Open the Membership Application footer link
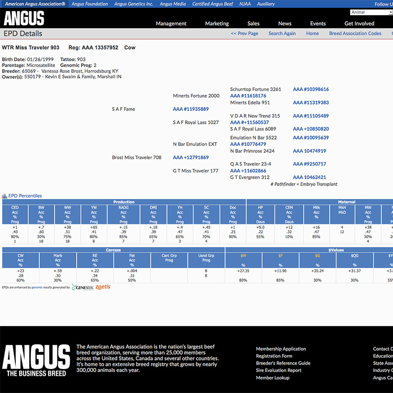The image size is (393, 393). point(281,349)
